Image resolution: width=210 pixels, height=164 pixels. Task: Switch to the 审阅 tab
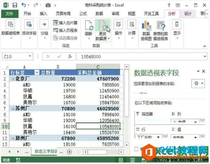pyautogui.click(x=115, y=13)
